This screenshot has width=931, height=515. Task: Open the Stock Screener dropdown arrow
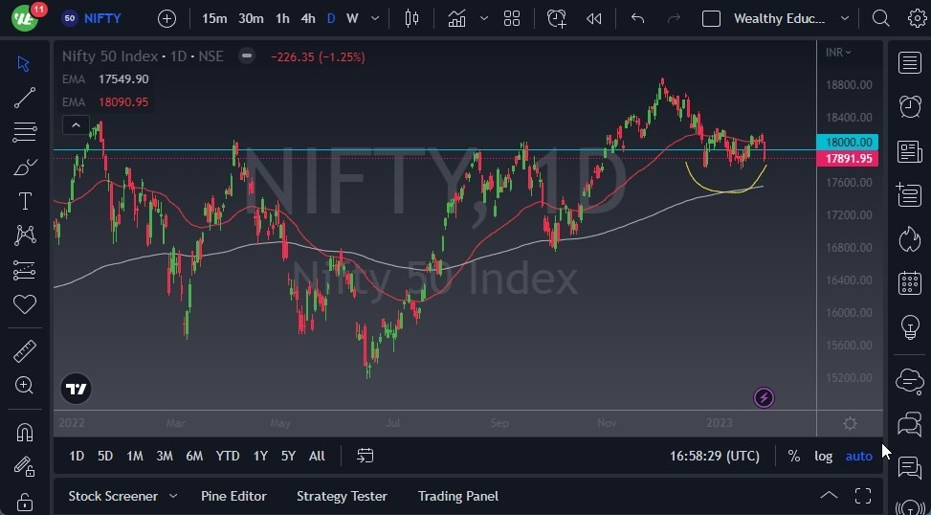[x=173, y=496]
